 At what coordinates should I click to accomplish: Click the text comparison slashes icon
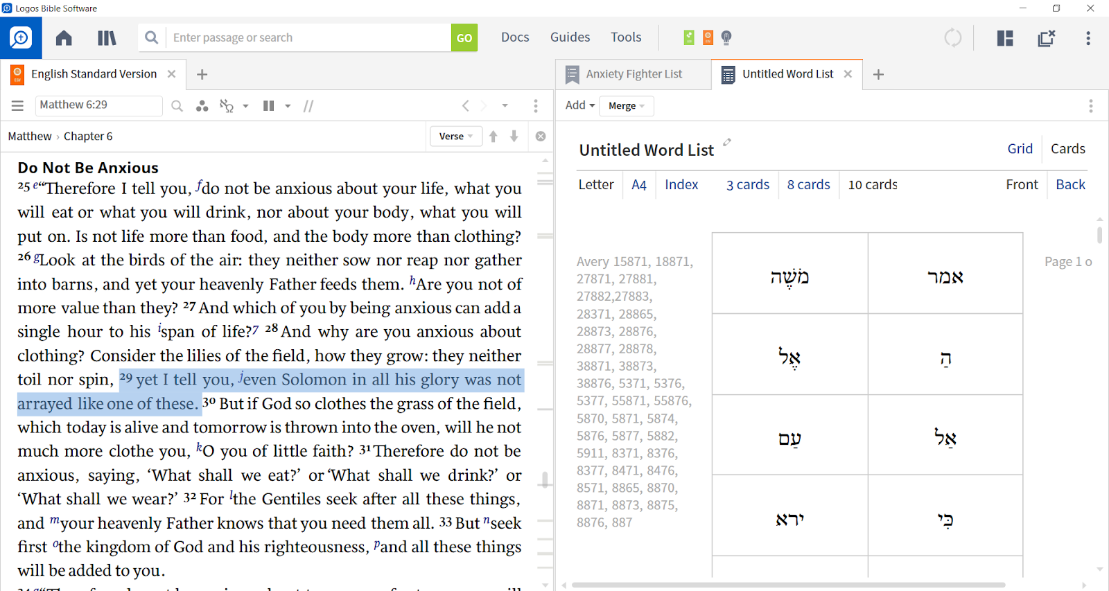308,106
